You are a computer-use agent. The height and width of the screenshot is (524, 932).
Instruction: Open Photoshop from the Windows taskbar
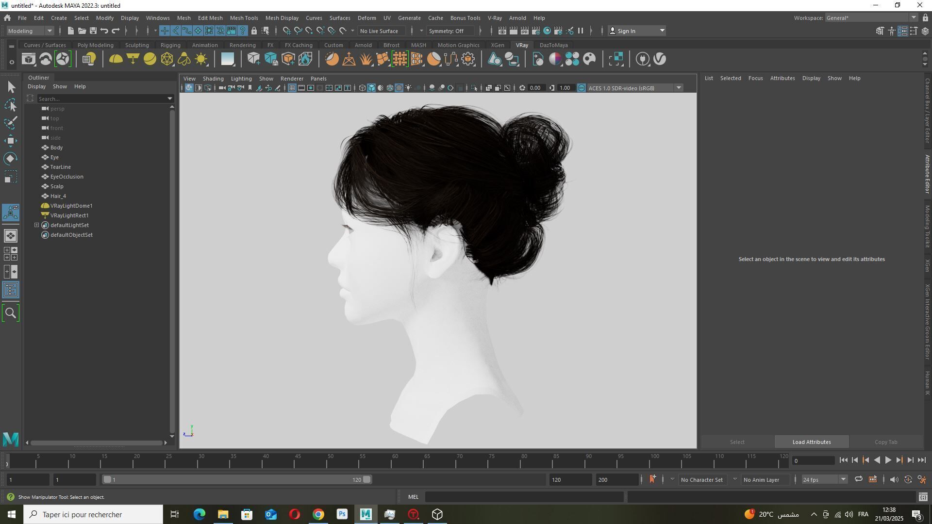pyautogui.click(x=342, y=514)
